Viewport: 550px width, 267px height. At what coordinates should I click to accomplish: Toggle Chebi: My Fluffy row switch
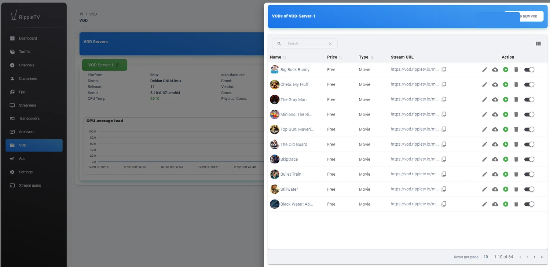point(529,85)
